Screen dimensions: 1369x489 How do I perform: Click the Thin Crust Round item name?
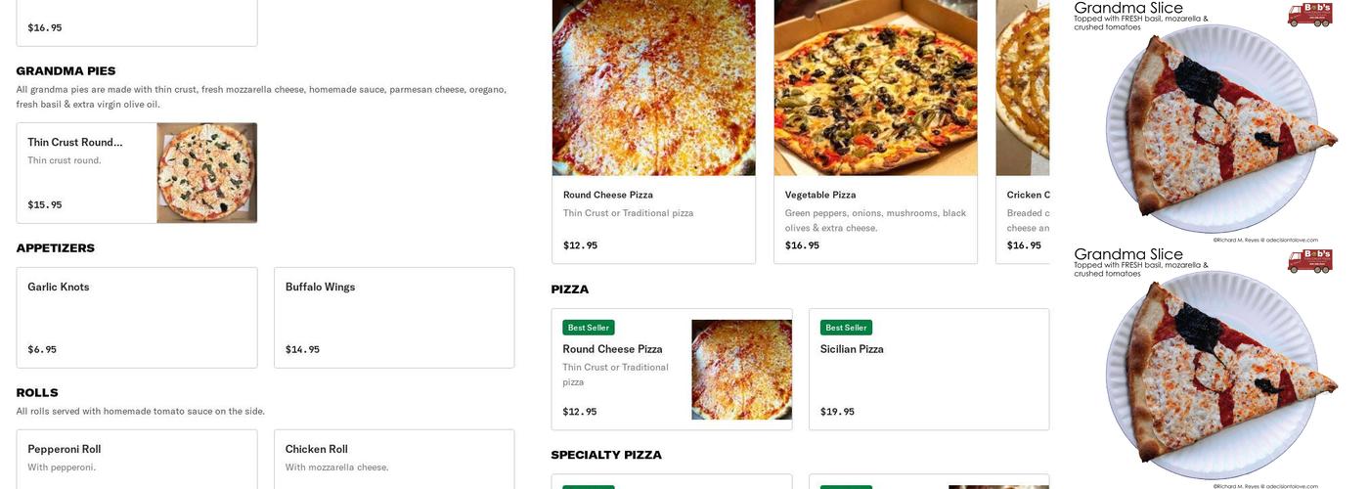(x=75, y=142)
